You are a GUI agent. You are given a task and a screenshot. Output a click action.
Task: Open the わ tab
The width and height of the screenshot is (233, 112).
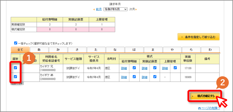[210, 50]
